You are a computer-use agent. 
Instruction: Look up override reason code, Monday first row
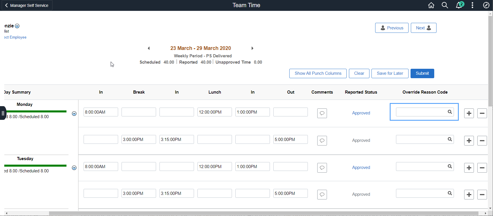(450, 112)
